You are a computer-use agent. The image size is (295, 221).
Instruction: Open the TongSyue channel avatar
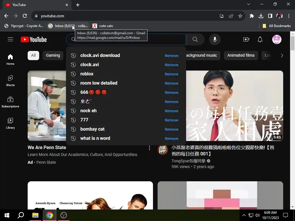pos(163,150)
